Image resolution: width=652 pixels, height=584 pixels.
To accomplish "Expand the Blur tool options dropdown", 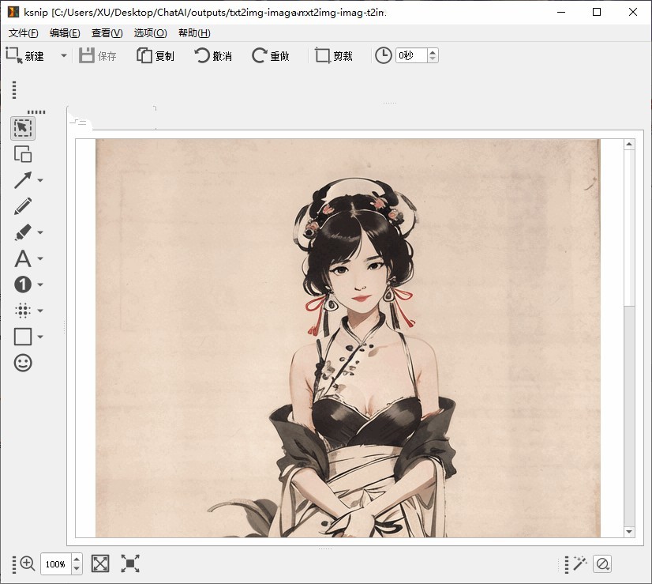I will point(40,311).
